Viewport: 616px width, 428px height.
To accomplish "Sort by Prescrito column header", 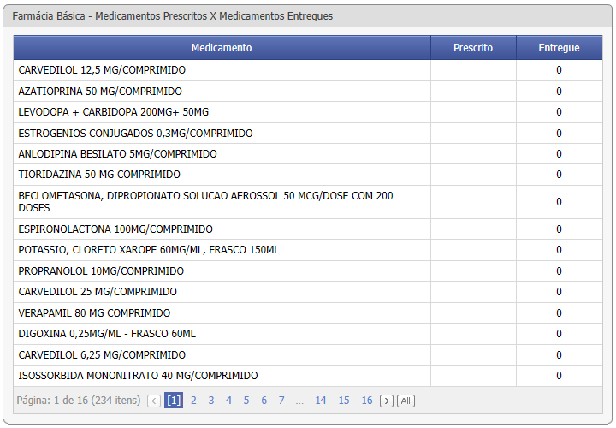I will click(x=473, y=48).
